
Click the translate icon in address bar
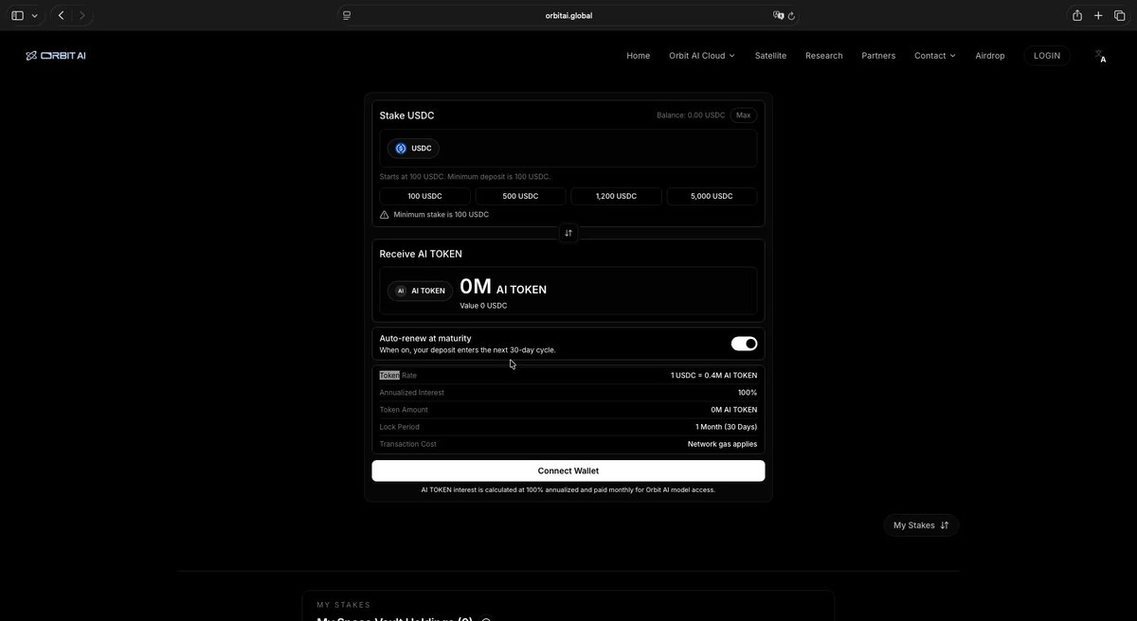(x=778, y=15)
